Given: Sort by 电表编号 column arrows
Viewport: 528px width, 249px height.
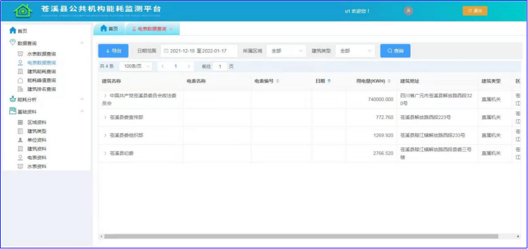Looking at the screenshot, I should (278, 81).
